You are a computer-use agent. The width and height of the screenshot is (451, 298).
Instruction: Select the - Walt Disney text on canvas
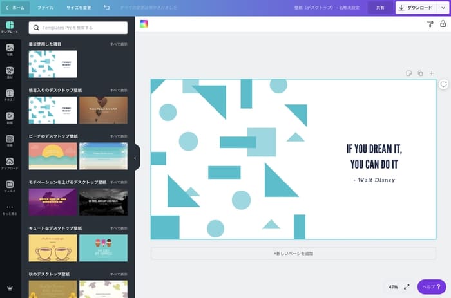(x=374, y=180)
